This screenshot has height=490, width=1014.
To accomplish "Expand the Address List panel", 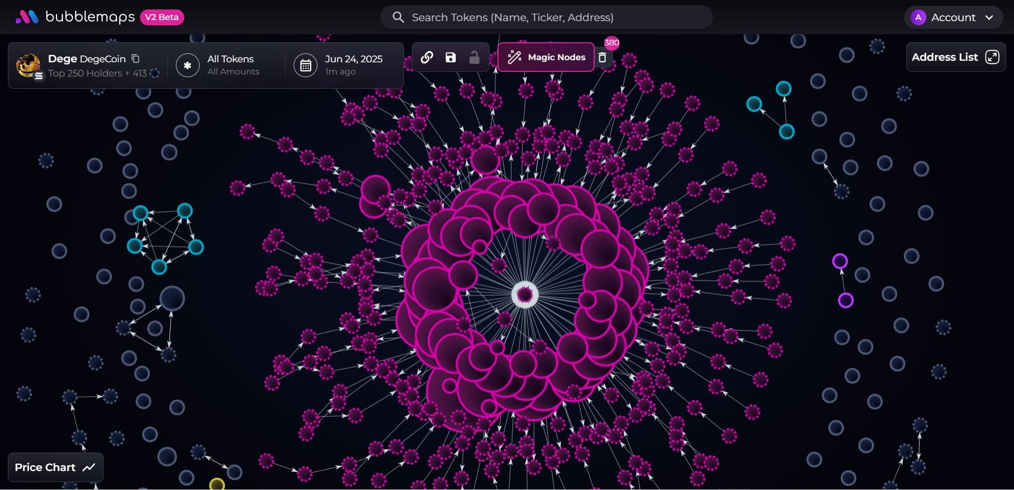I will pyautogui.click(x=956, y=57).
